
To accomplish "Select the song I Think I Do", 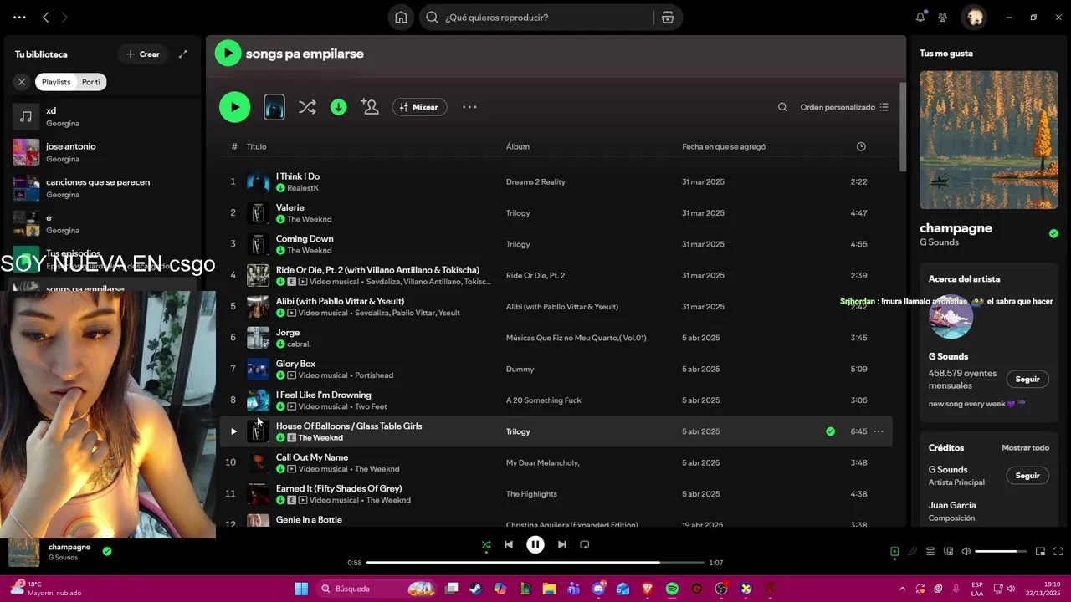I will (x=298, y=176).
